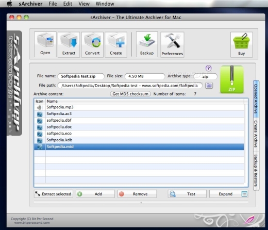Click the Buy shopping basket icon
Viewport: 268px width, 230px height.
[x=241, y=44]
